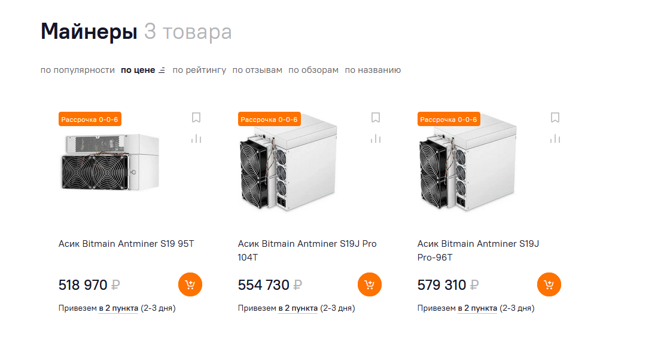The height and width of the screenshot is (349, 670).
Task: Sort by overviews (по обзорам)
Action: coord(313,70)
